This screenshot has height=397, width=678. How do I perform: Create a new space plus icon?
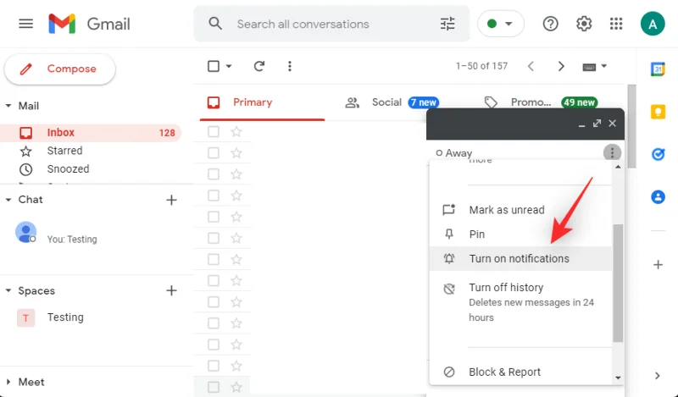[171, 290]
